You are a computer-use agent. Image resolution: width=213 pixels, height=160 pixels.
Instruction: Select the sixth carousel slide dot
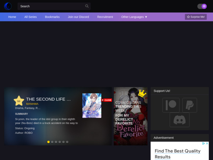pyautogui.click(x=67, y=142)
